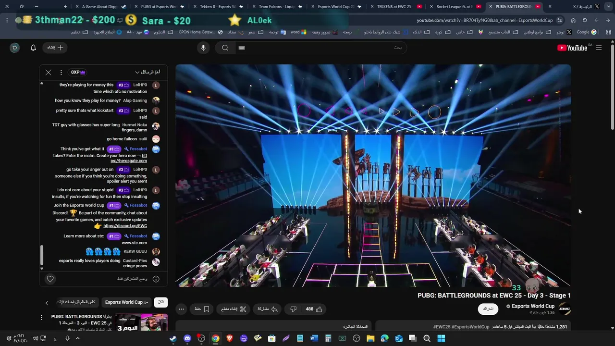This screenshot has height=346, width=615.
Task: Open the browser three-dot menu
Action: [x=7, y=20]
